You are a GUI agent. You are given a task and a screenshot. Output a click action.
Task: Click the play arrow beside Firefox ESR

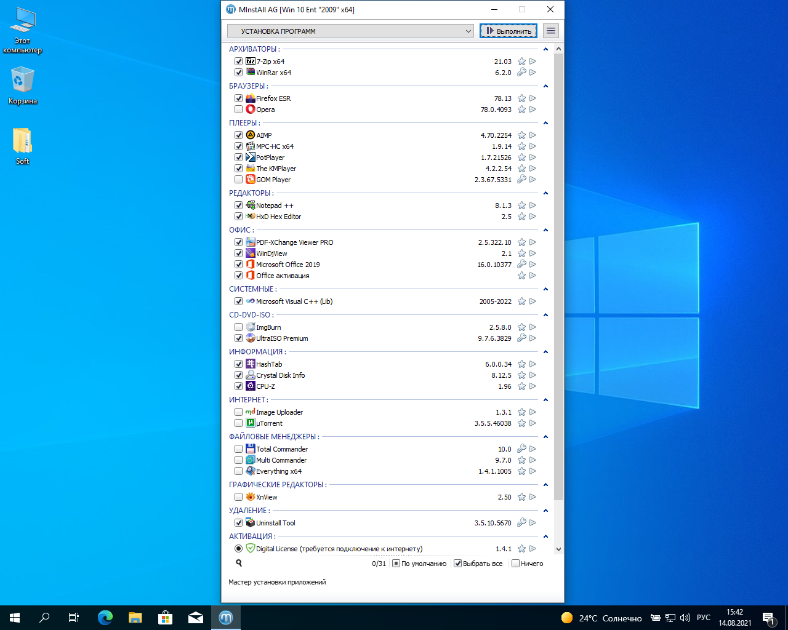tap(533, 98)
